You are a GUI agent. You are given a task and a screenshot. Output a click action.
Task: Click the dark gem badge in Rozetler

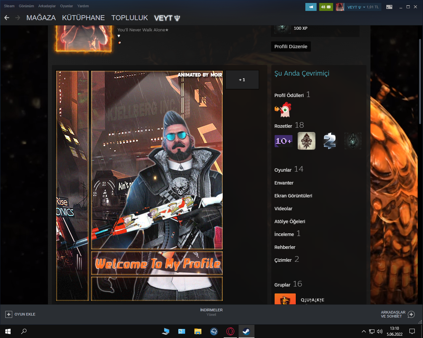[353, 141]
